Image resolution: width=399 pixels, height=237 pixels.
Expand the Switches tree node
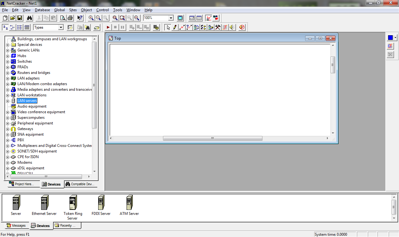(x=8, y=61)
